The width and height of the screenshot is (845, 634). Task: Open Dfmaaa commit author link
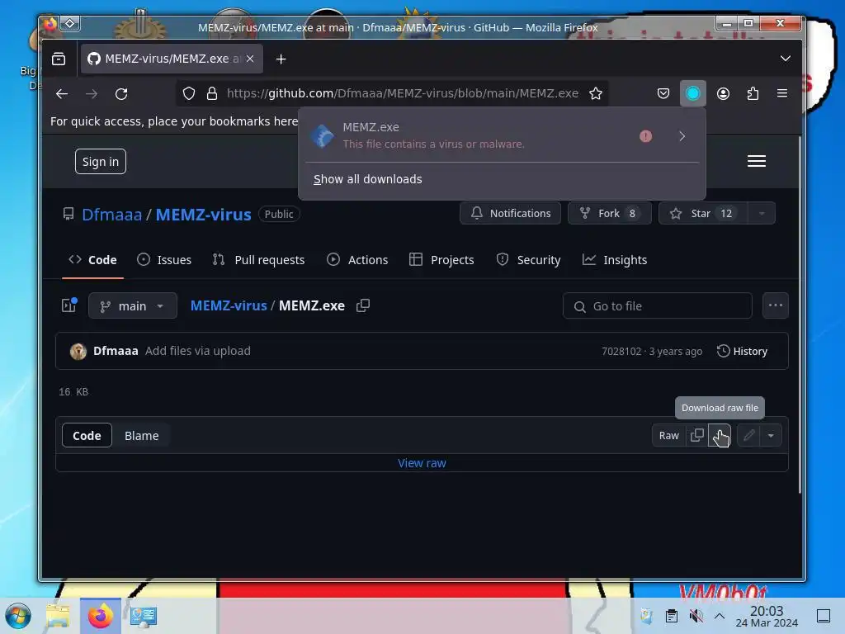click(x=116, y=351)
